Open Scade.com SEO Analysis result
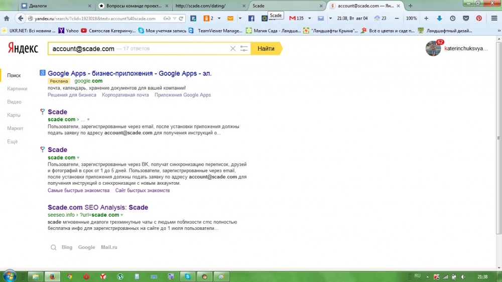 pyautogui.click(x=98, y=207)
